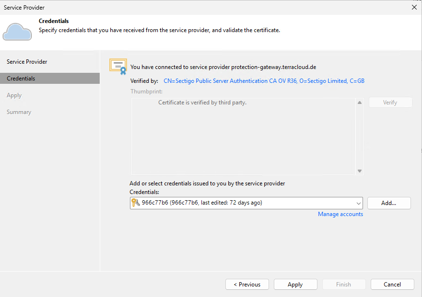
Task: Open the Sectigo certificate authority link
Action: (264, 81)
